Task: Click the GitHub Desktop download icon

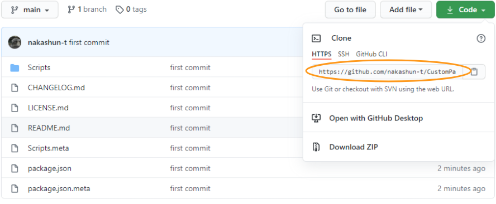Action: (316, 118)
